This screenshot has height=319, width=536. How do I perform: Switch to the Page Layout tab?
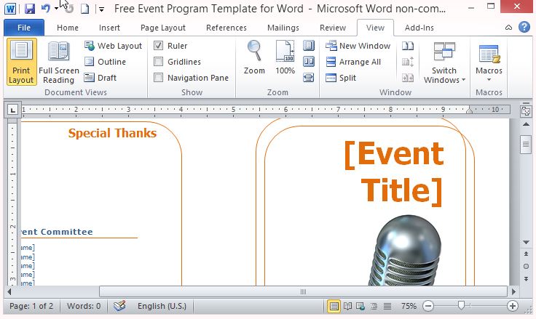pyautogui.click(x=163, y=28)
